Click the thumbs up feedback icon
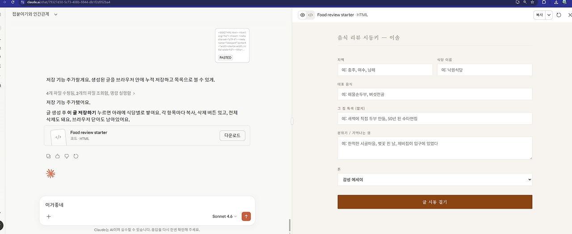 [x=57, y=156]
